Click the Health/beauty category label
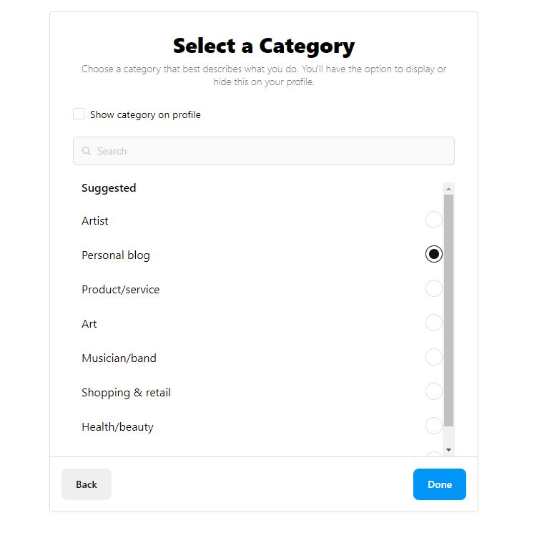 coord(117,427)
